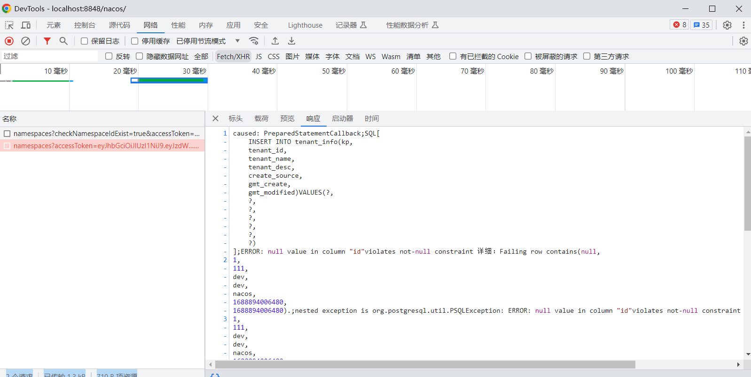Switch to the Payload detail tab
Viewport: 751px width, 377px height.
tap(261, 119)
